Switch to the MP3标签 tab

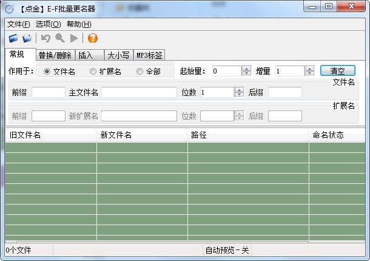coord(149,55)
